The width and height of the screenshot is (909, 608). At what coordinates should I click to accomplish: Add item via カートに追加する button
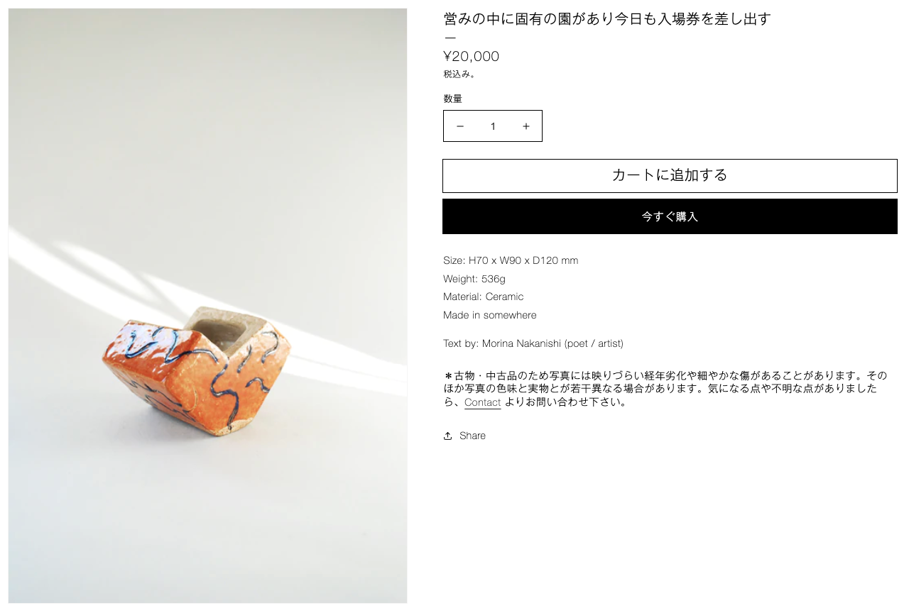coord(670,176)
